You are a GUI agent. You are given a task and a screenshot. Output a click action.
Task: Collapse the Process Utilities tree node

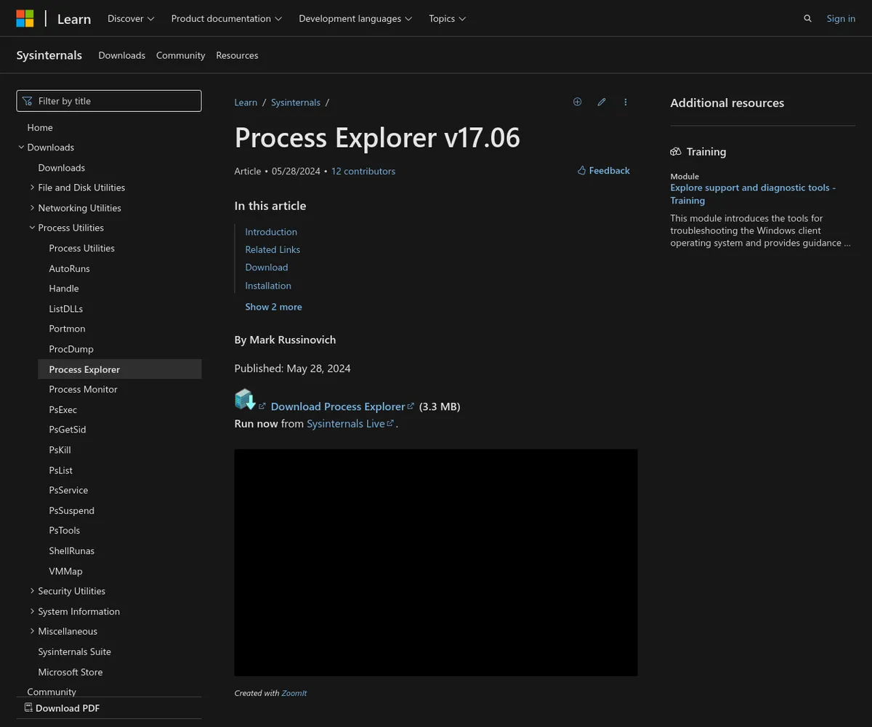point(33,228)
